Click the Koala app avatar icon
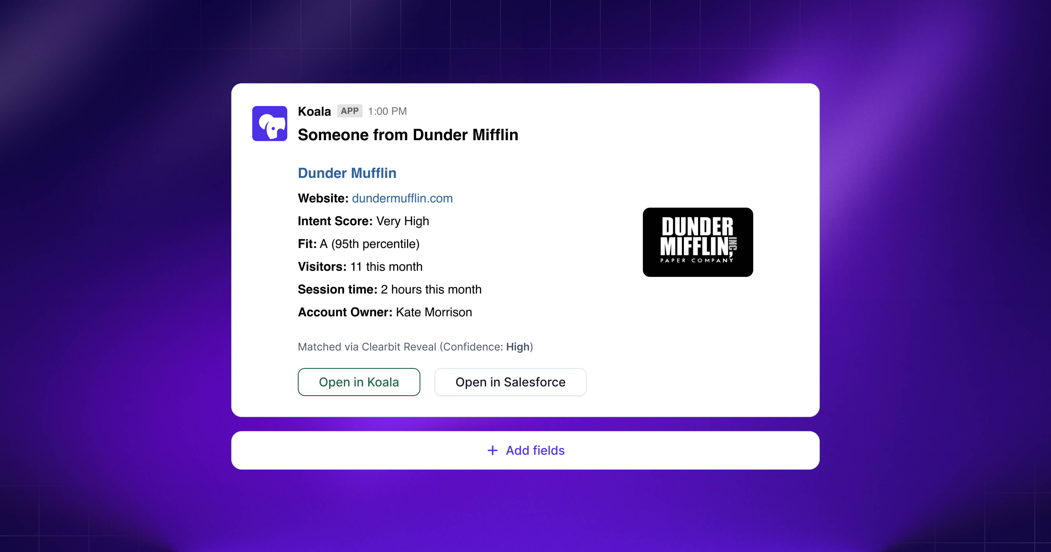1051x552 pixels. click(269, 123)
